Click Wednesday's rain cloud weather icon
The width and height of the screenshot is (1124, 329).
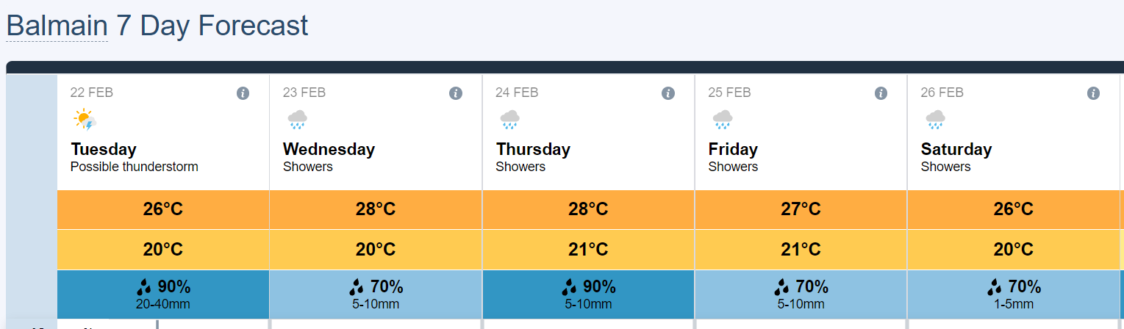(298, 120)
